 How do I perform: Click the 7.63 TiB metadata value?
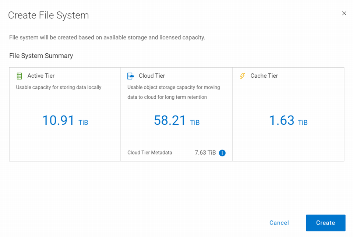(205, 153)
